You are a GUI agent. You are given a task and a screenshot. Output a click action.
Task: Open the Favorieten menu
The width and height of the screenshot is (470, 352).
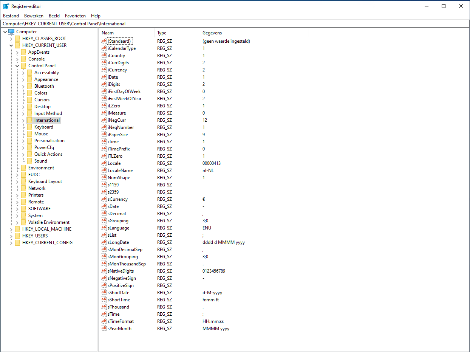tap(75, 16)
